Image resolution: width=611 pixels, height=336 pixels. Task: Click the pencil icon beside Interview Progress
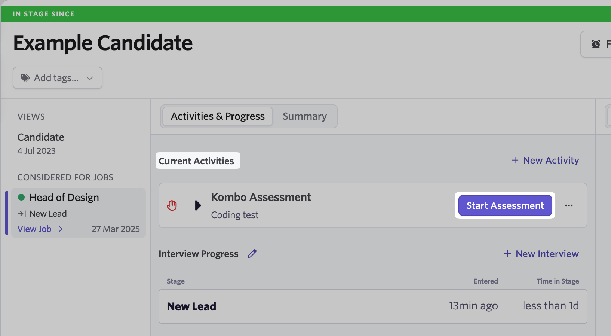(252, 254)
